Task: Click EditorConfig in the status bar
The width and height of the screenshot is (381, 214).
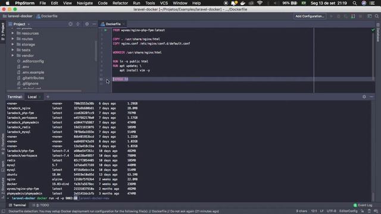Action: coord(348,212)
